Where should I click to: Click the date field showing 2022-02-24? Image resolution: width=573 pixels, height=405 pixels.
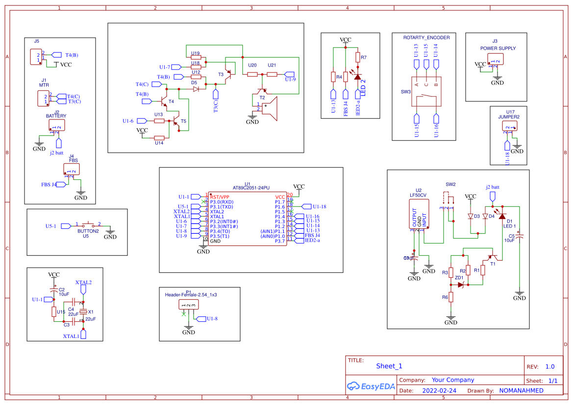point(439,390)
